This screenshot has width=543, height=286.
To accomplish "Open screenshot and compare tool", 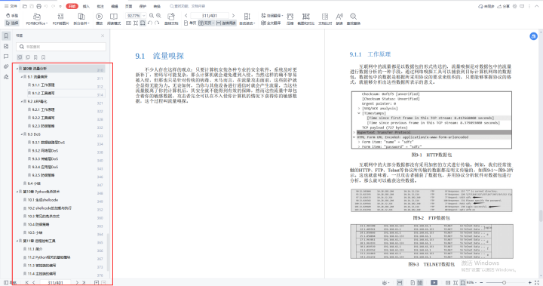I will (305, 19).
